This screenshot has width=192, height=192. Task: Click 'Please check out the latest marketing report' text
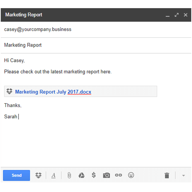point(52,72)
